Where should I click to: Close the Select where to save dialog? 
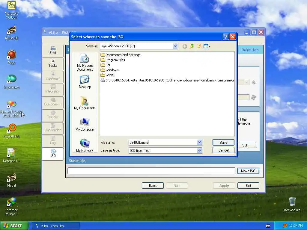pyautogui.click(x=233, y=37)
